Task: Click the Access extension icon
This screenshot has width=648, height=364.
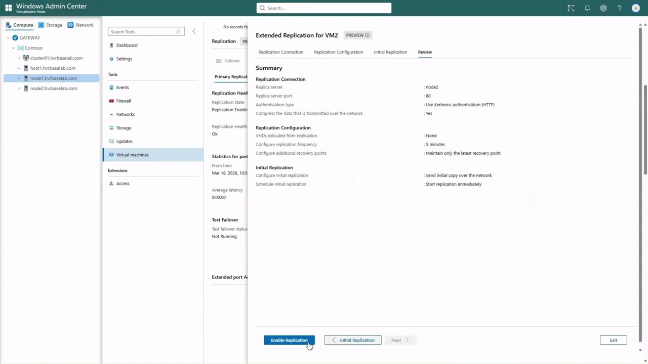Action: pyautogui.click(x=112, y=184)
